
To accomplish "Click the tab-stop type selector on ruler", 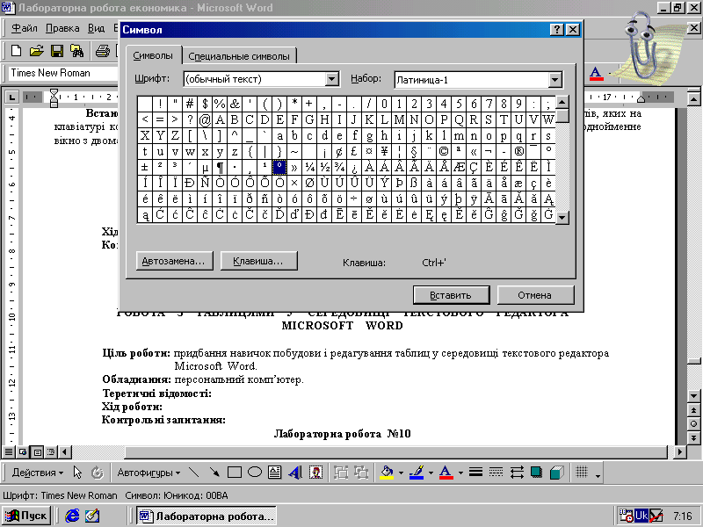I will (x=12, y=97).
